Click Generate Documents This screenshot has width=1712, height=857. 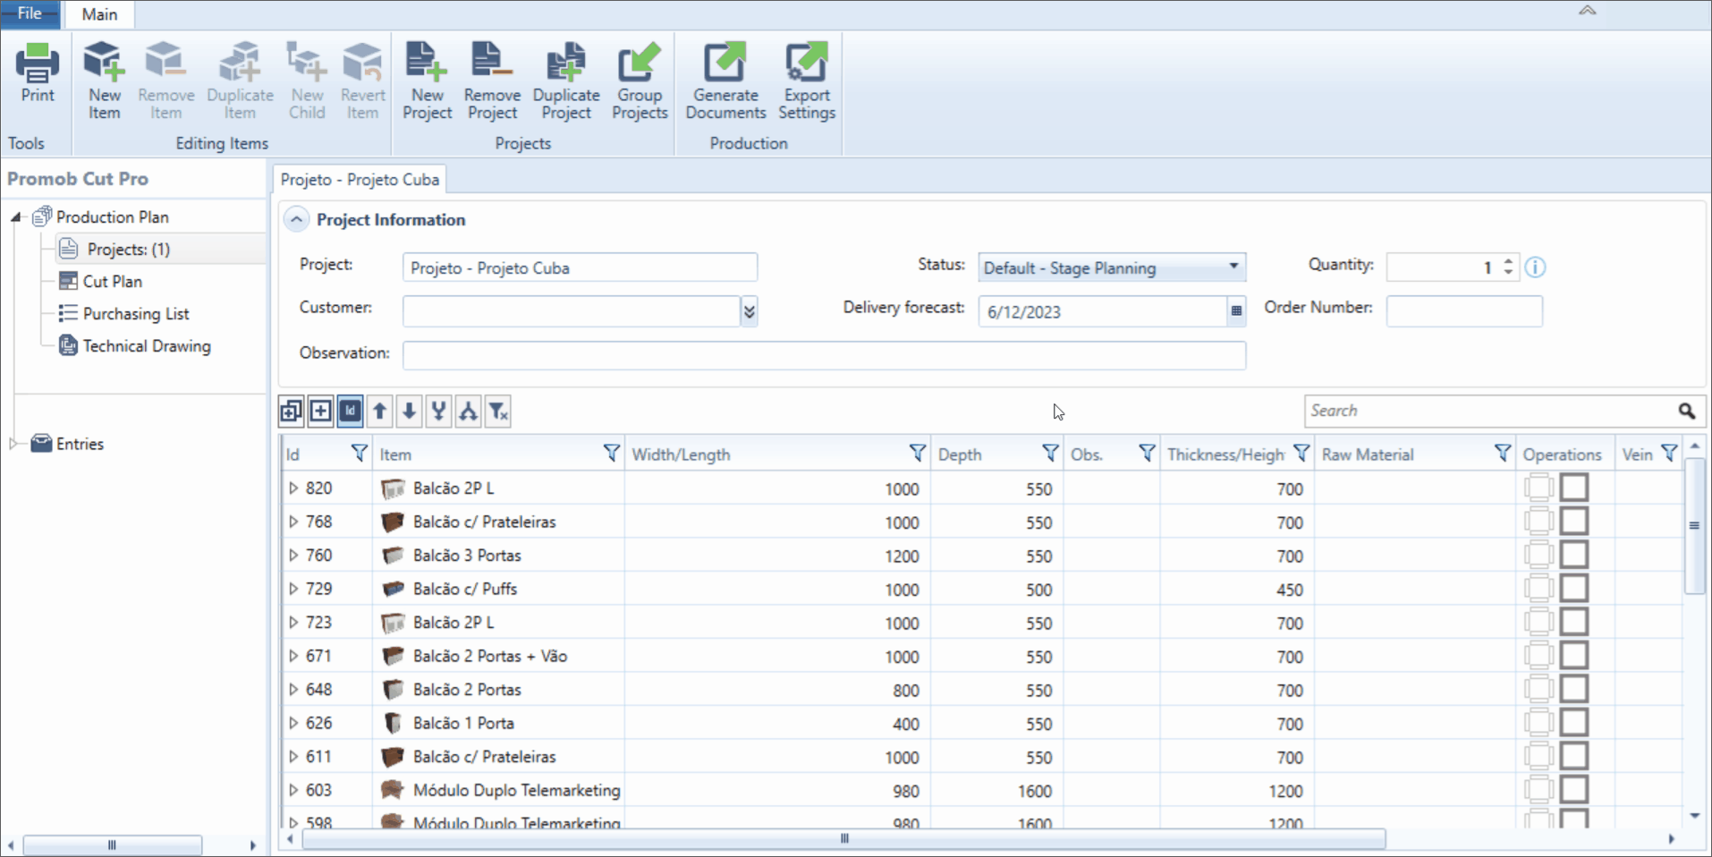tap(725, 81)
